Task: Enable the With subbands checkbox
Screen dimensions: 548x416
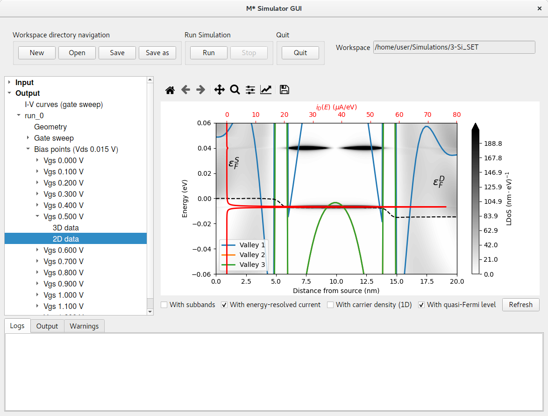Action: click(x=164, y=304)
